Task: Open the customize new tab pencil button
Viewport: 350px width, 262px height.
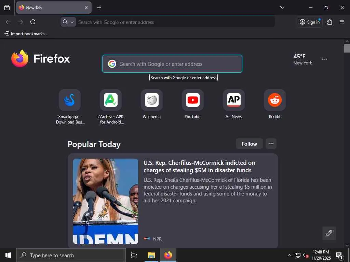Action: pyautogui.click(x=329, y=233)
